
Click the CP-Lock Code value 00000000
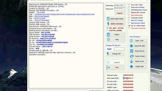(x=128, y=81)
